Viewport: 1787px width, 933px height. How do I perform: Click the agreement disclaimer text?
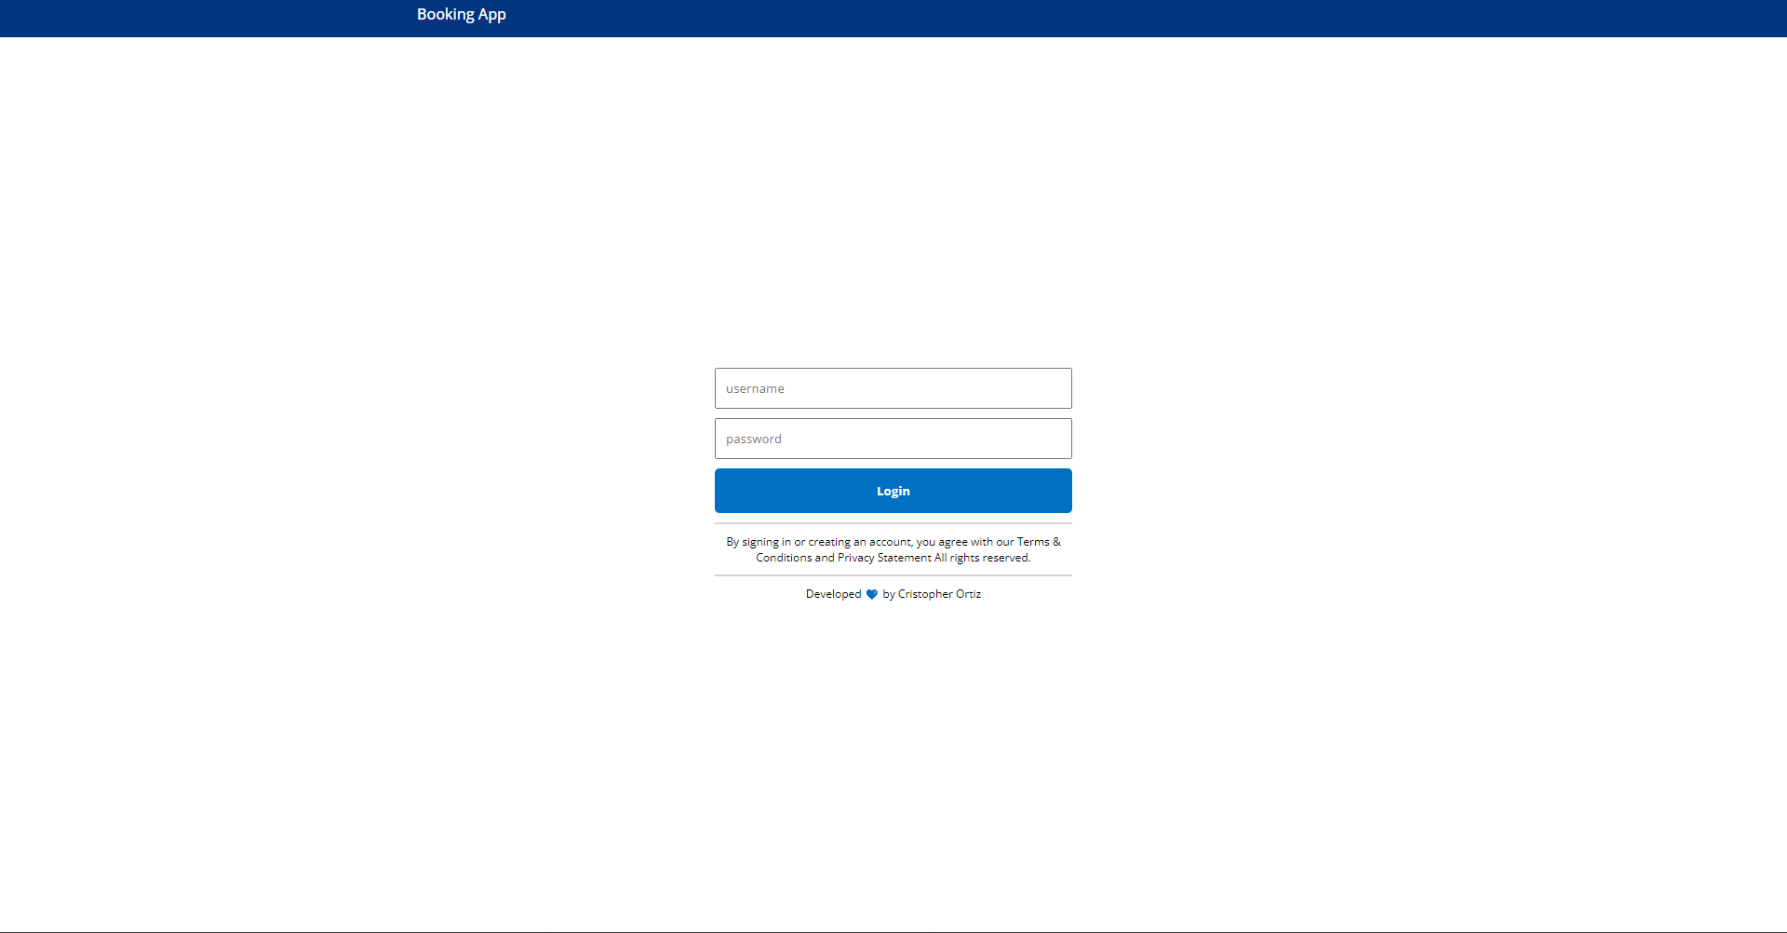click(x=893, y=549)
